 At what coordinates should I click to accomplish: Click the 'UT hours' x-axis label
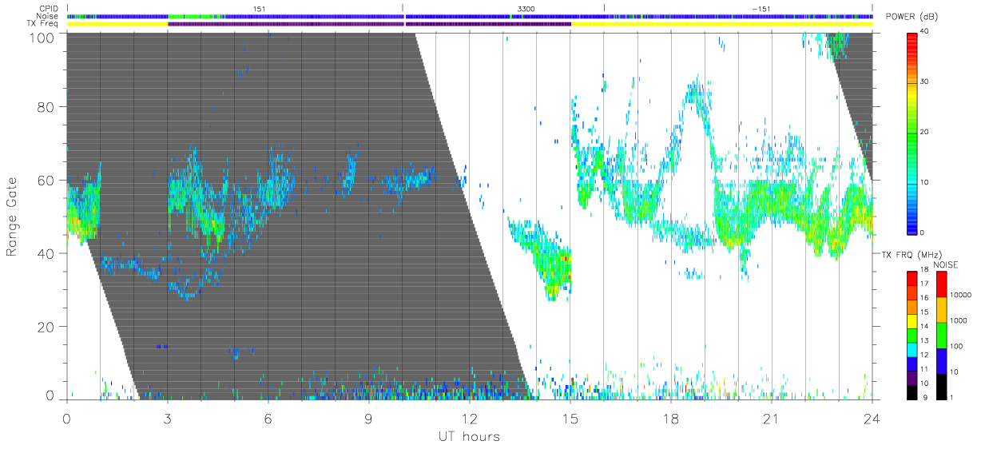468,436
